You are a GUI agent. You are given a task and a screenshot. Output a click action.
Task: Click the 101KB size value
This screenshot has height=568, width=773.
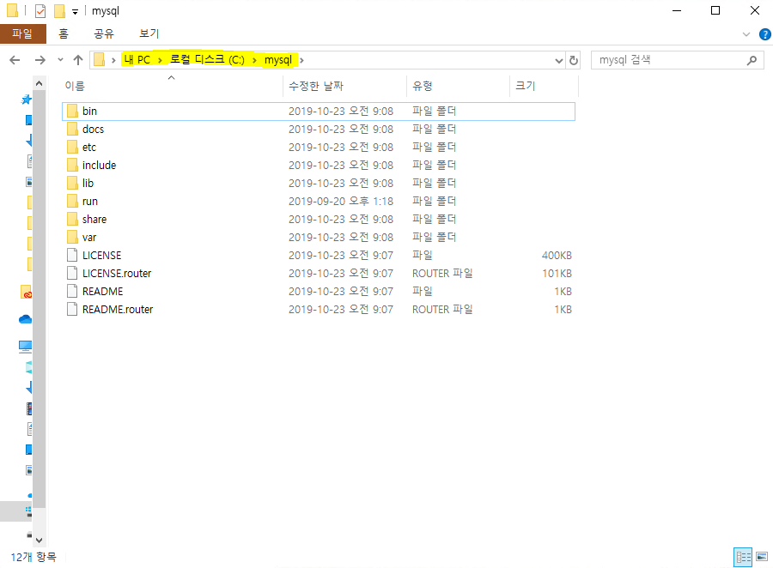557,274
